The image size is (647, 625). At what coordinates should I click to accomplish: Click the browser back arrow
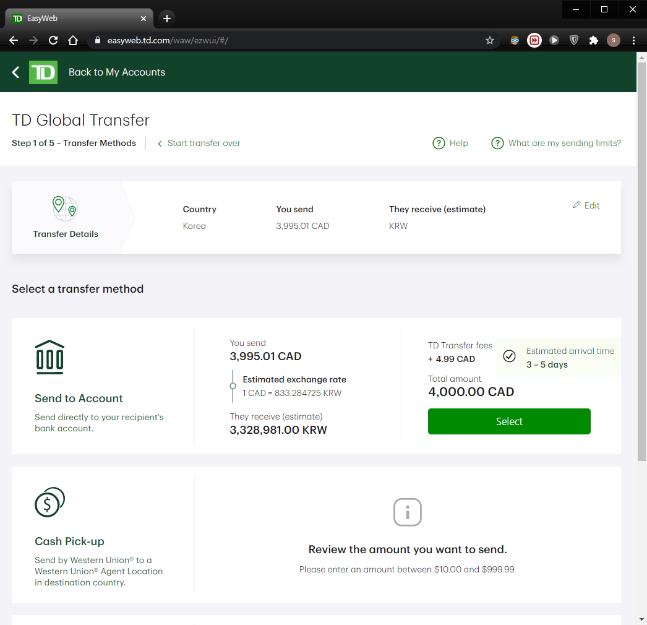14,40
